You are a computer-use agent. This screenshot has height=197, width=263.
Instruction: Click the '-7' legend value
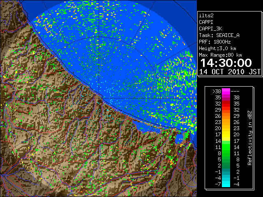218,184
